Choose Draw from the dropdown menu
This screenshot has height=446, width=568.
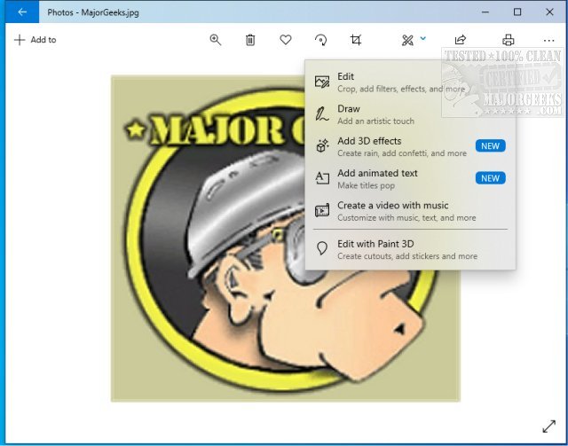click(x=410, y=114)
